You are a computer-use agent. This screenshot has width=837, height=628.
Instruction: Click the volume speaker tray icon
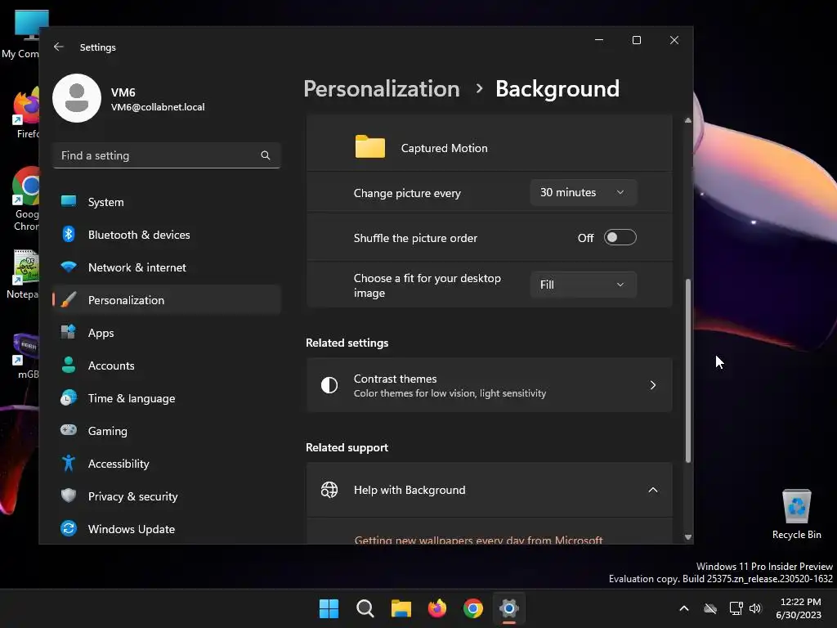coord(754,608)
